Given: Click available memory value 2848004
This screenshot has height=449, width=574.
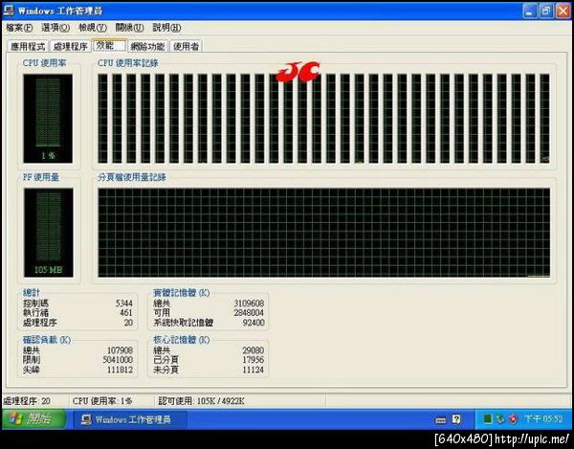Looking at the screenshot, I should coord(249,313).
